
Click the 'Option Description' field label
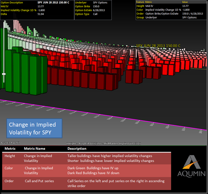click(12, 3)
